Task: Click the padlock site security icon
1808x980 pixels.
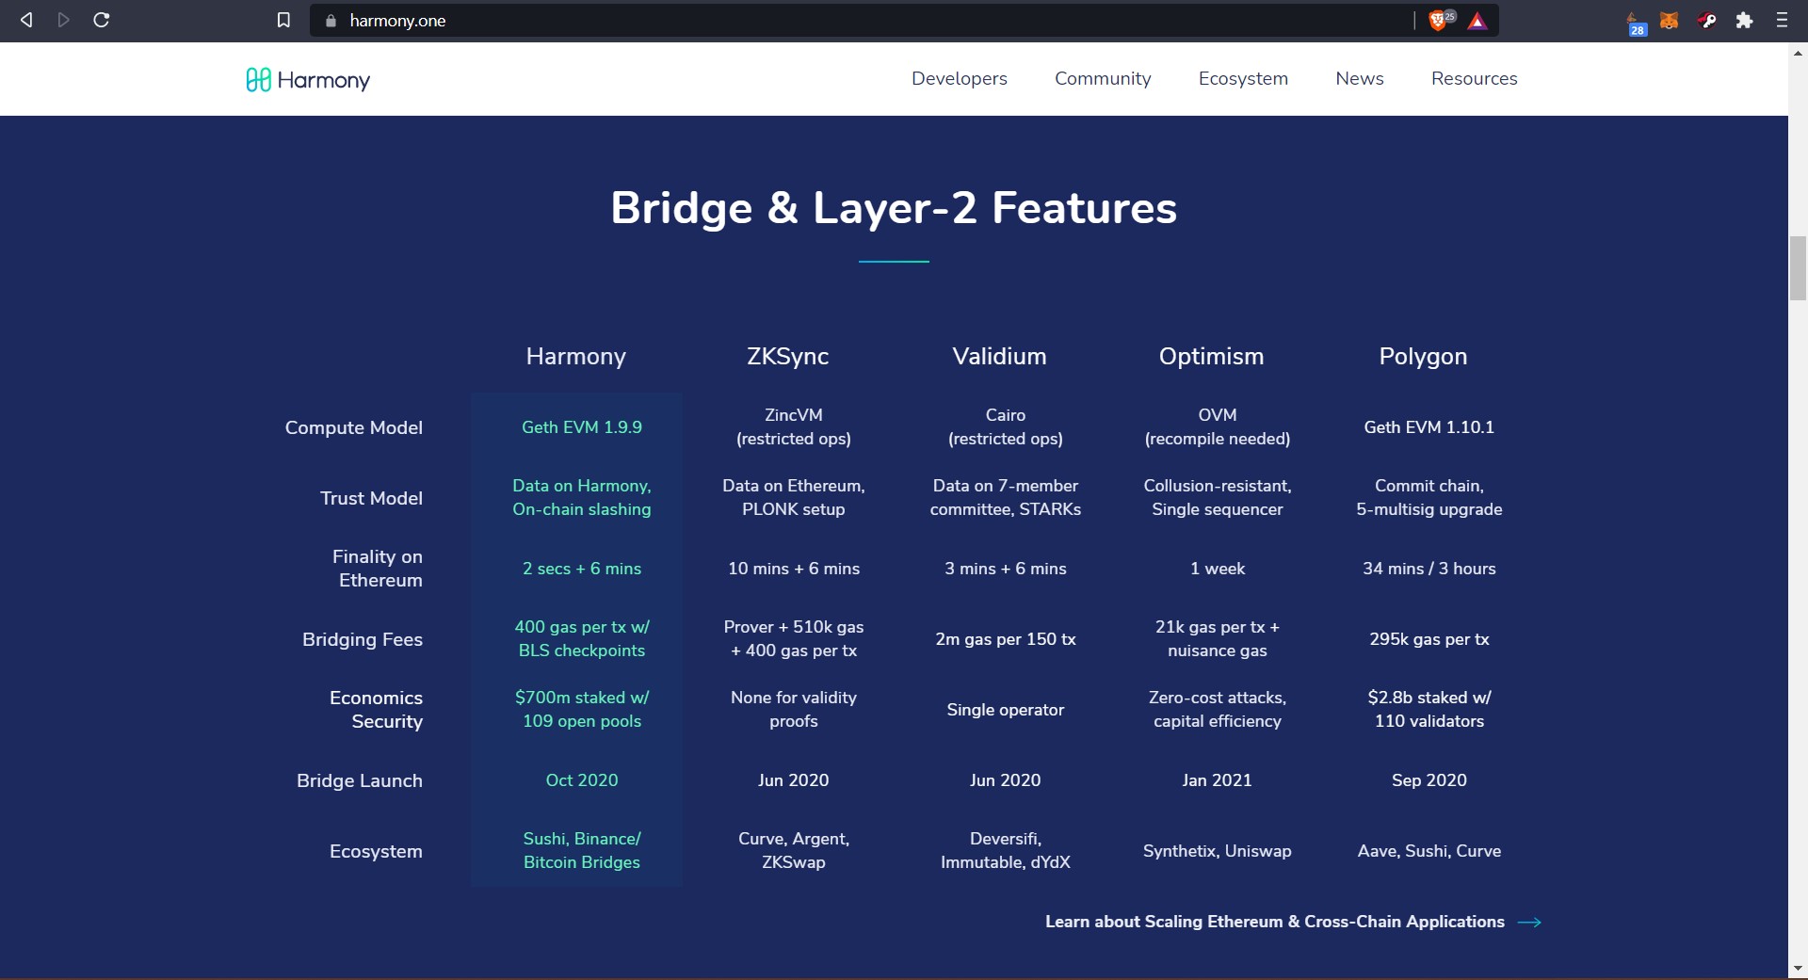Action: click(331, 21)
